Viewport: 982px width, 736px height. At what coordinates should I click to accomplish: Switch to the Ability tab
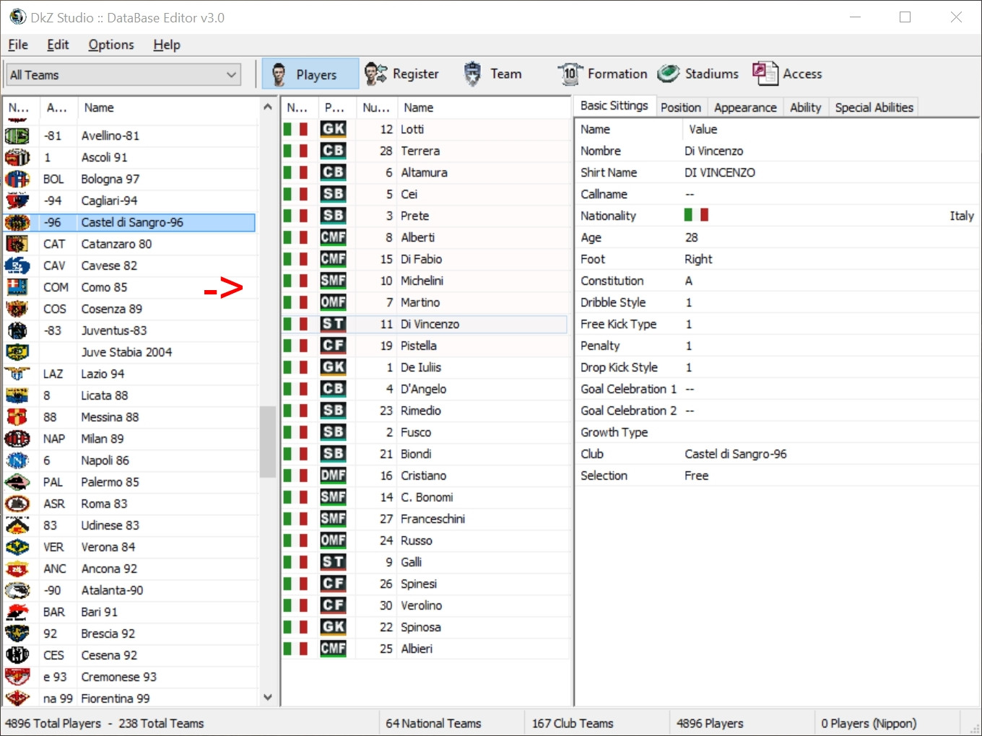(806, 108)
